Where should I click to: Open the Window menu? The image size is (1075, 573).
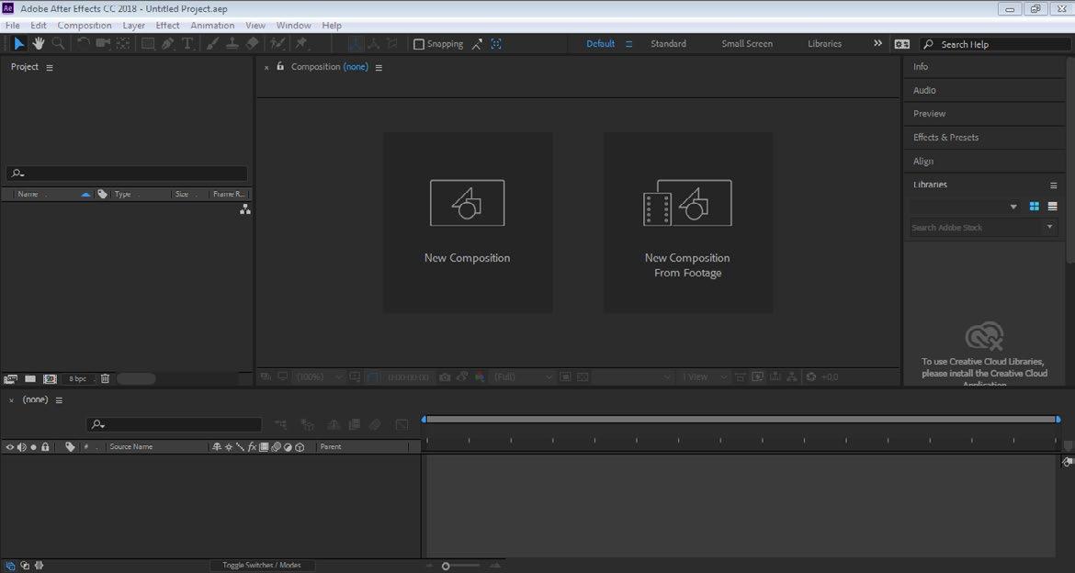[x=293, y=26]
